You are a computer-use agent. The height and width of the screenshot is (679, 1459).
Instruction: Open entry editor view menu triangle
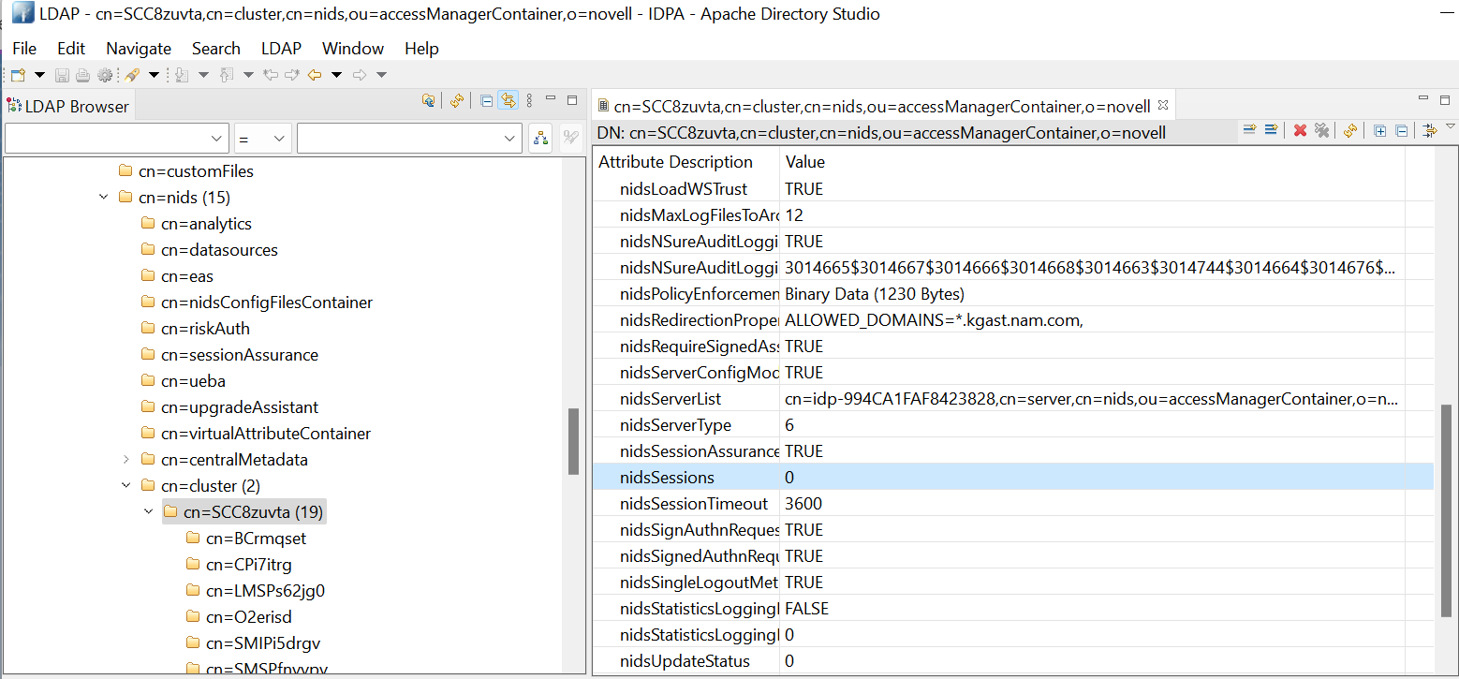1451,126
